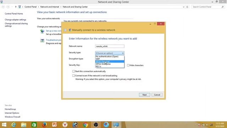Open Change advanced sharing settings
227x128 pixels.
[16, 25]
